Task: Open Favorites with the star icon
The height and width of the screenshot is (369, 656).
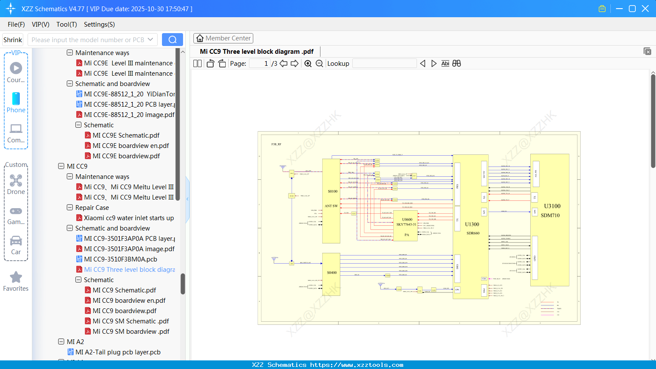Action: [x=16, y=277]
